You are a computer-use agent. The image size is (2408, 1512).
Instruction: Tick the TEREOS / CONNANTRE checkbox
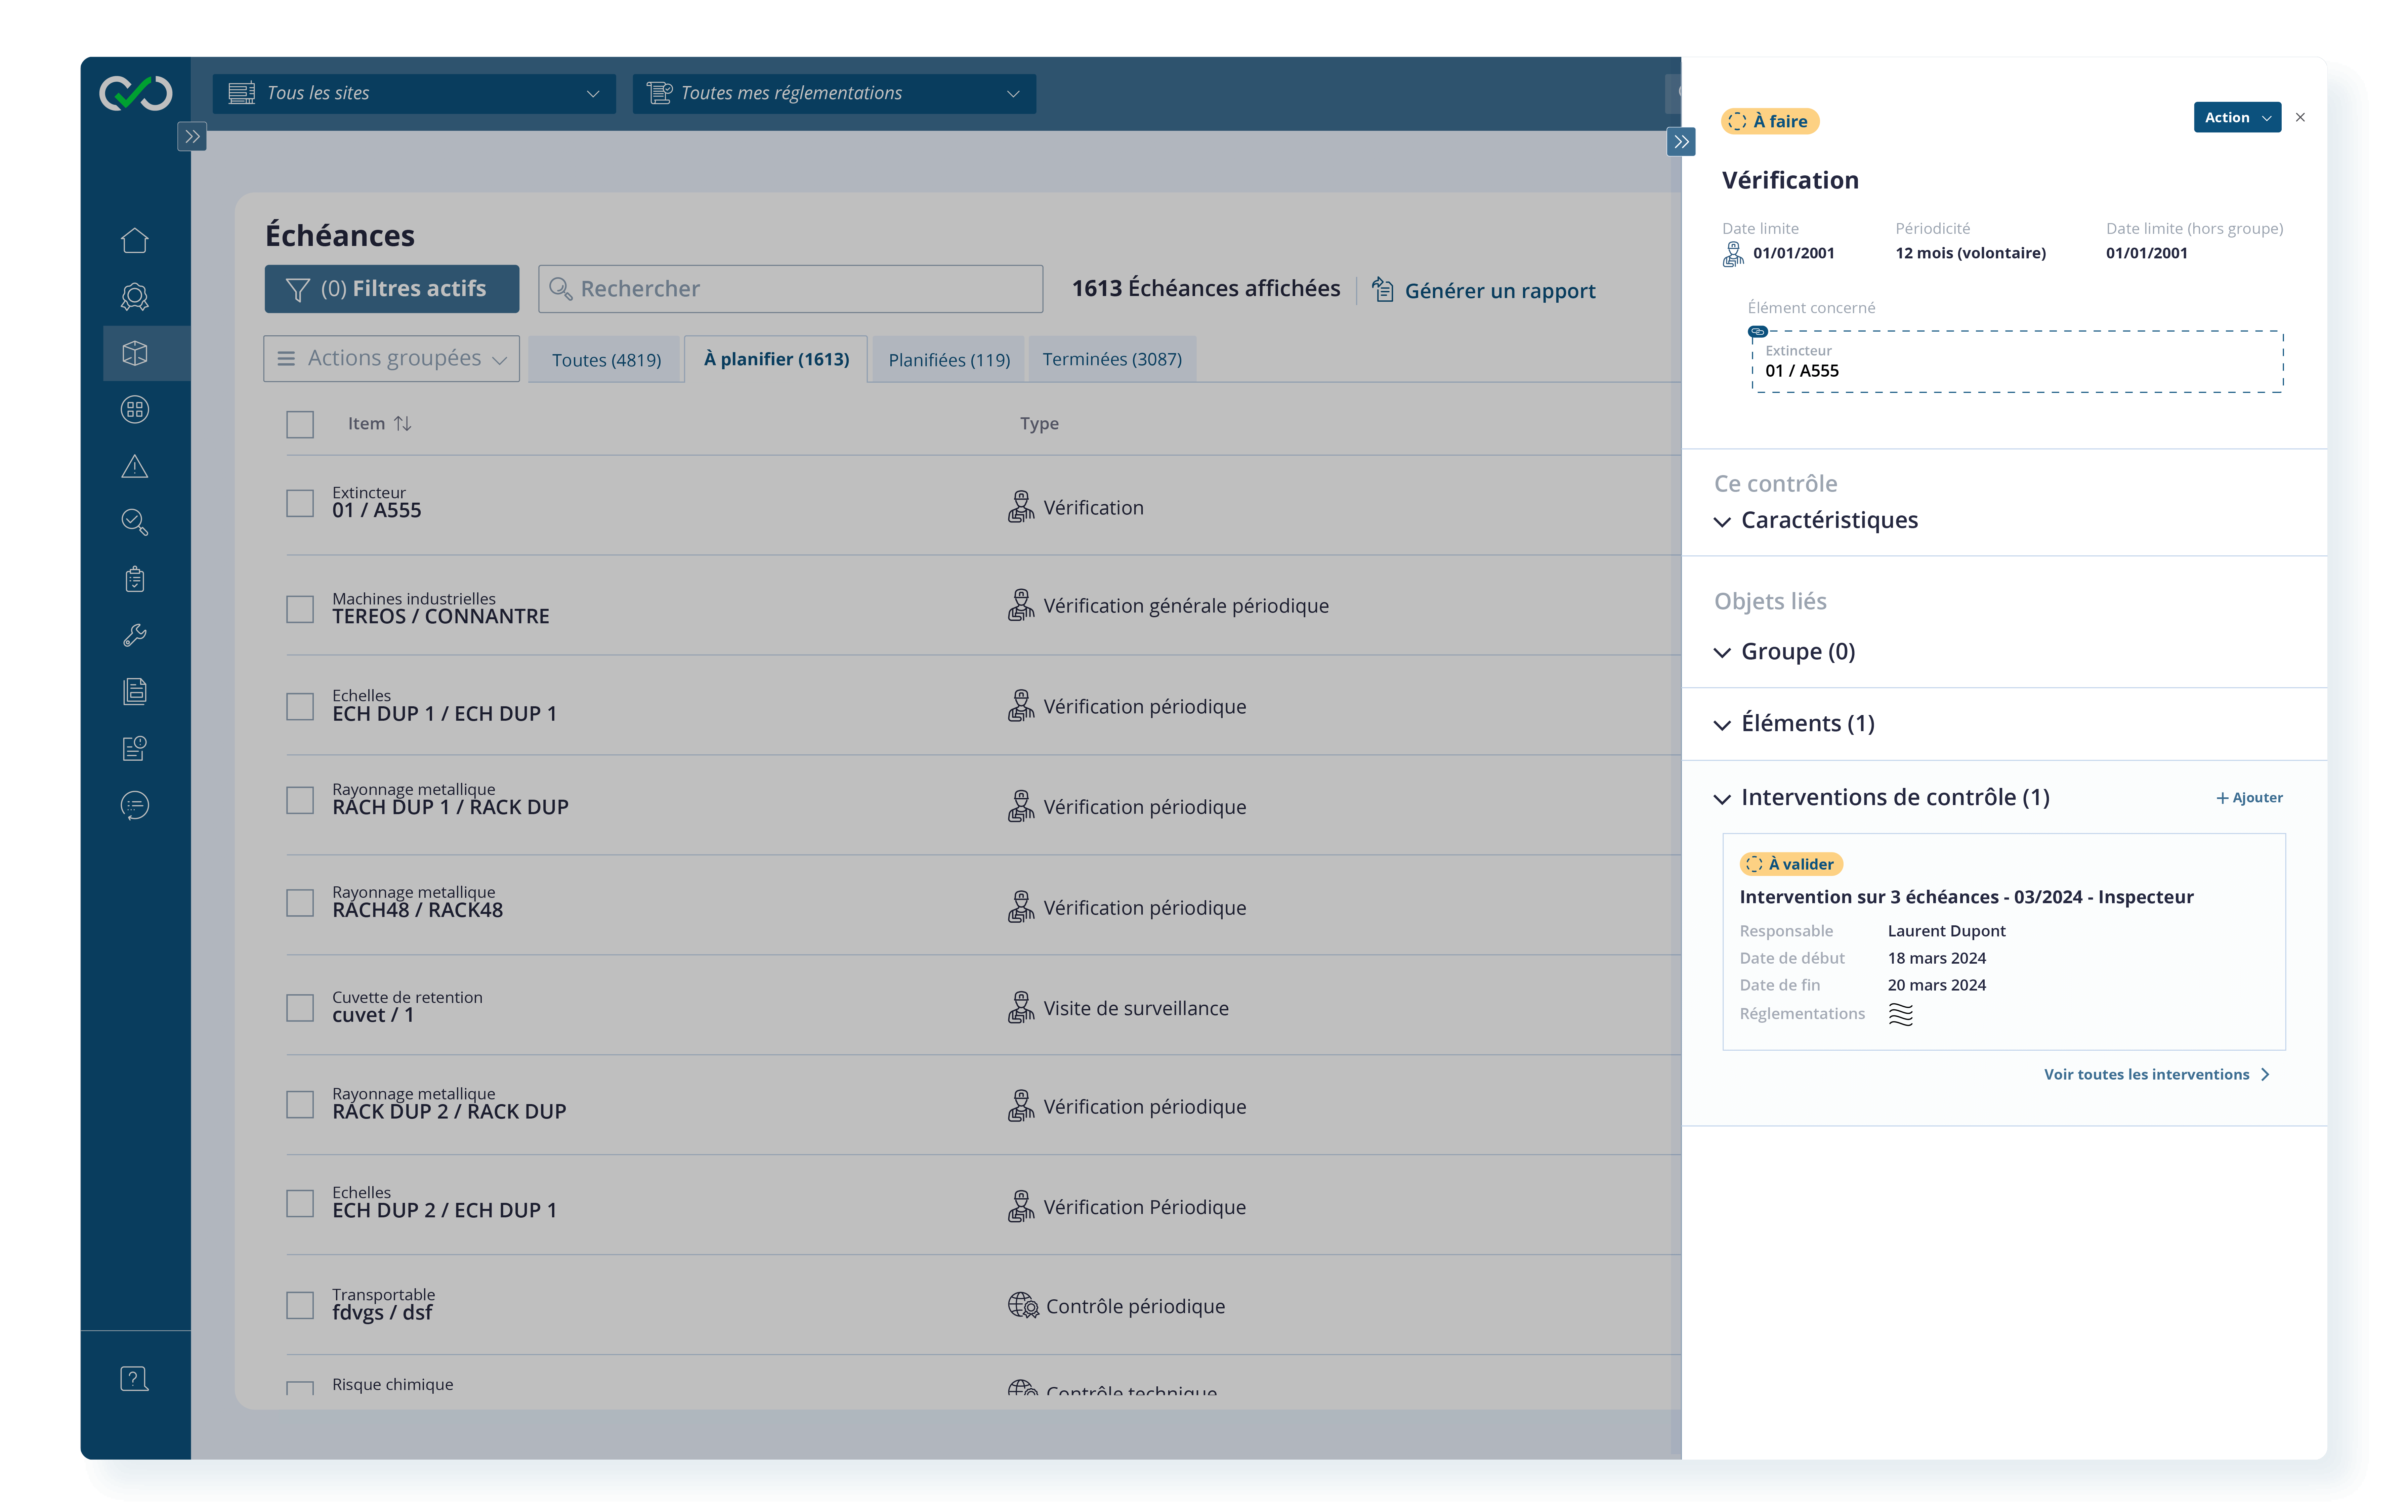point(300,609)
